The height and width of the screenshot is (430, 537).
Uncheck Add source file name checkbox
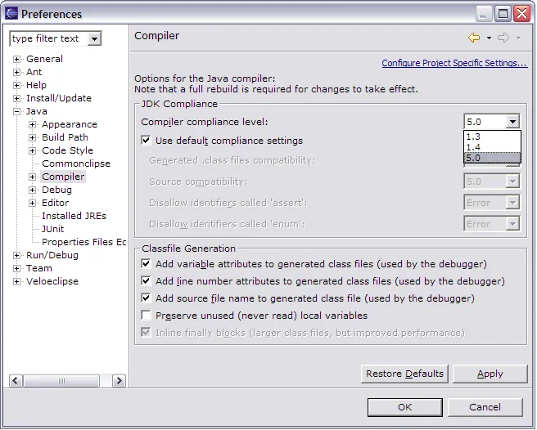[146, 298]
